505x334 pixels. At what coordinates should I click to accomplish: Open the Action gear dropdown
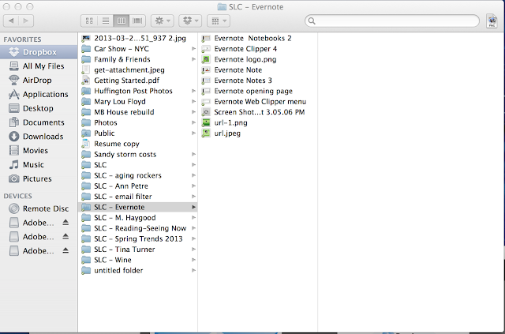(163, 21)
